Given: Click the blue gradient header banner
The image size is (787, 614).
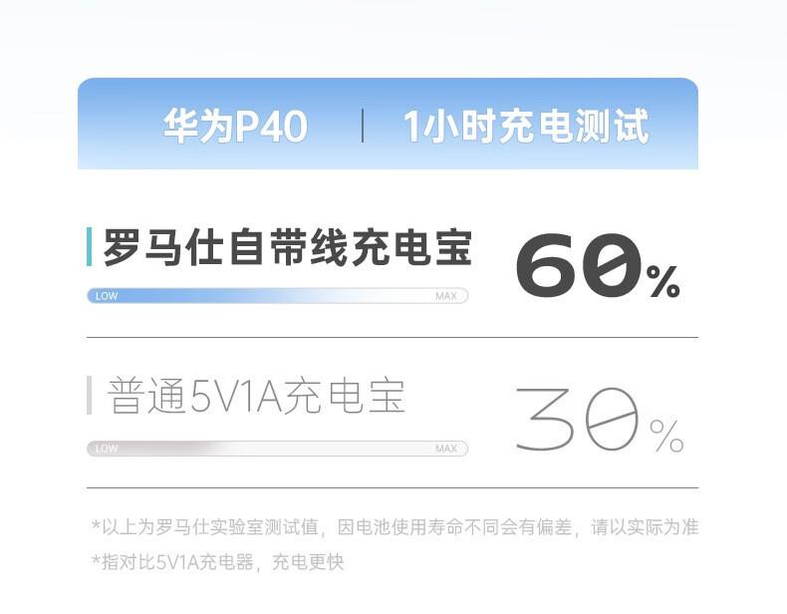Looking at the screenshot, I should click(x=388, y=124).
